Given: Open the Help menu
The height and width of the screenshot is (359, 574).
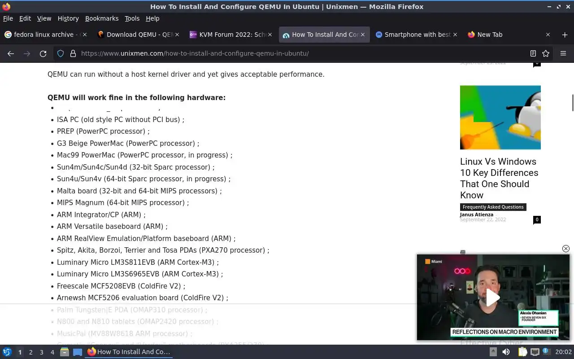Looking at the screenshot, I should [152, 18].
